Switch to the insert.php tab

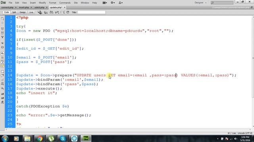24,7
